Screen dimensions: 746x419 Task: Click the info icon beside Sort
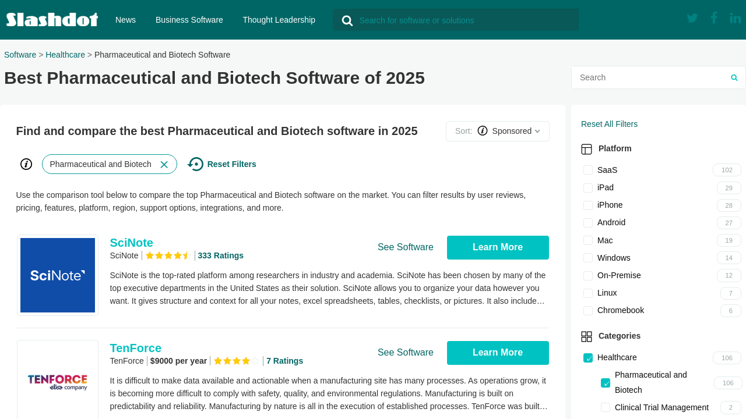click(x=483, y=131)
